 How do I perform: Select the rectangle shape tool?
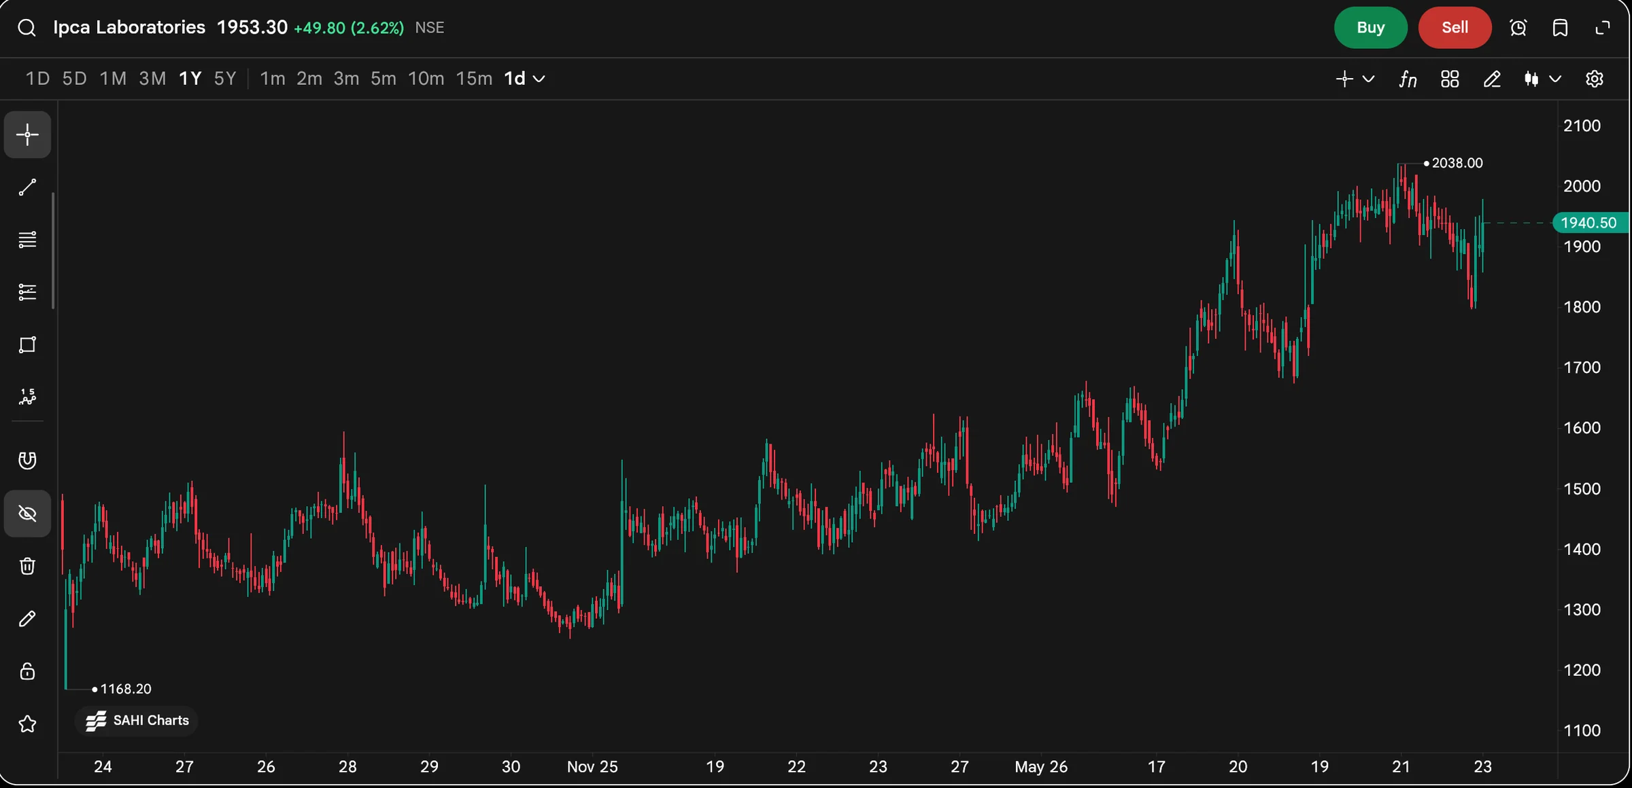27,345
